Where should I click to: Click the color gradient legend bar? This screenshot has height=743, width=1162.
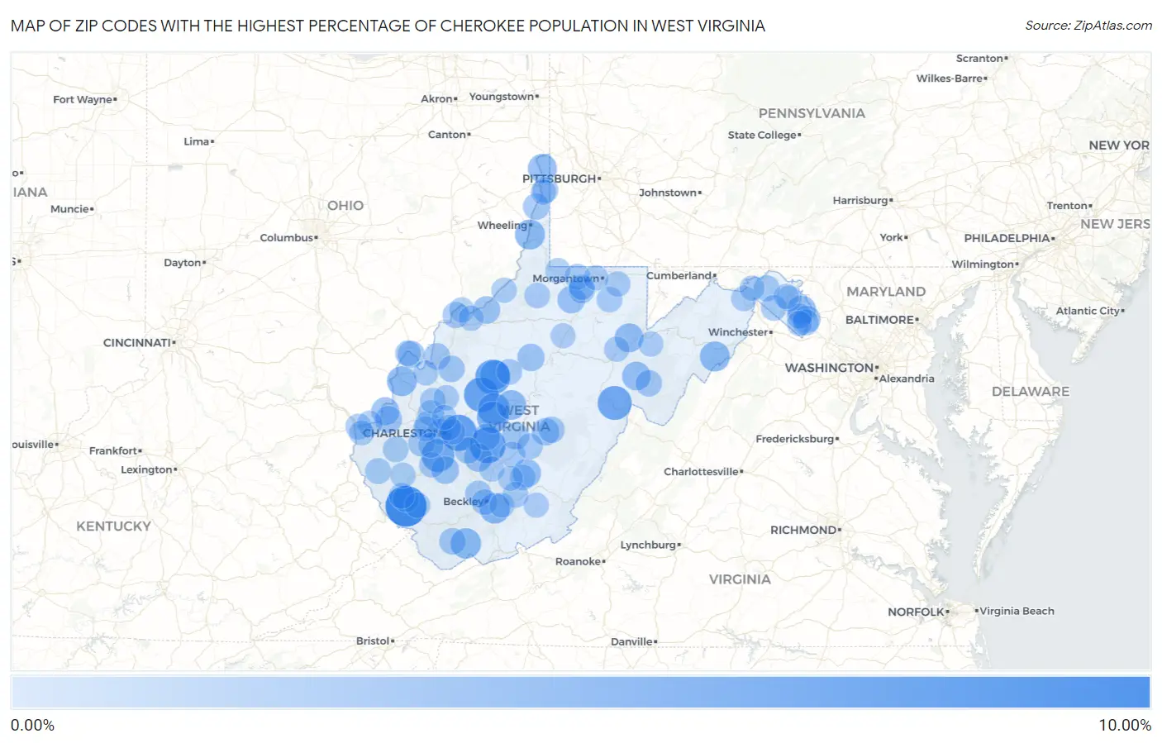(x=580, y=692)
